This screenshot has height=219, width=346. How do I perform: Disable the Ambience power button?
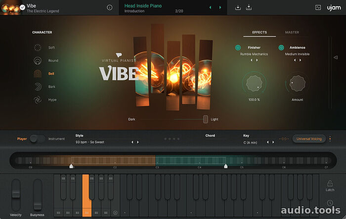tap(281, 47)
